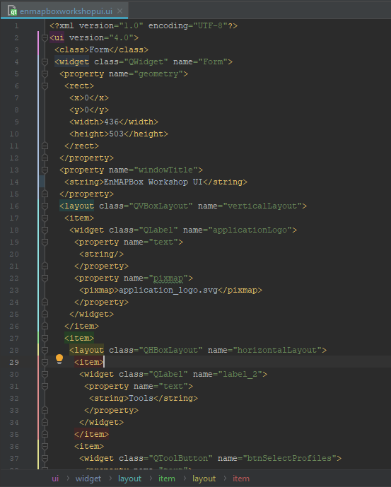
Task: Click the text 'EnMAPBox Workshop UI'
Action: coord(153,182)
